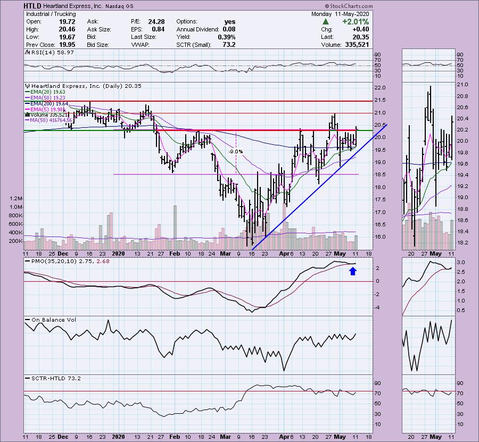Image resolution: width=479 pixels, height=442 pixels.
Task: Click 'Heartland Express, Inc. (Daily) 20.35' chart title
Action: (x=86, y=86)
